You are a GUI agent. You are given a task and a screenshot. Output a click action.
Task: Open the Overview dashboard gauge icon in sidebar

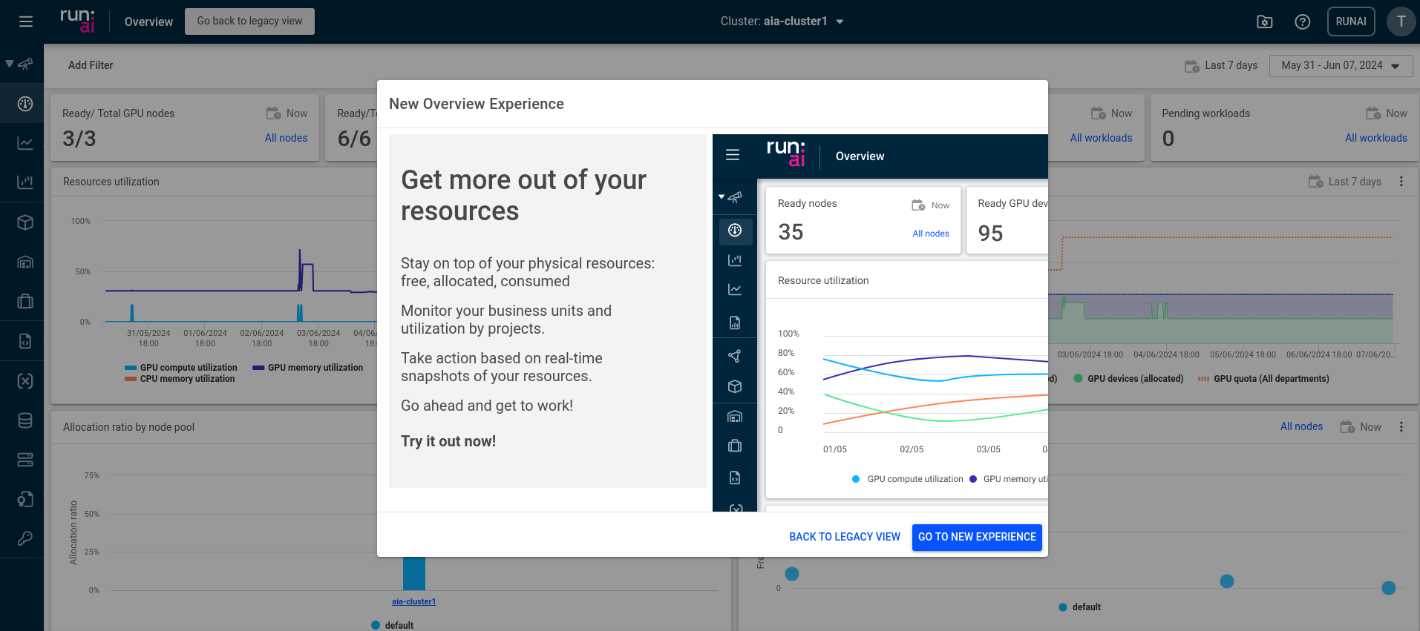[x=25, y=104]
